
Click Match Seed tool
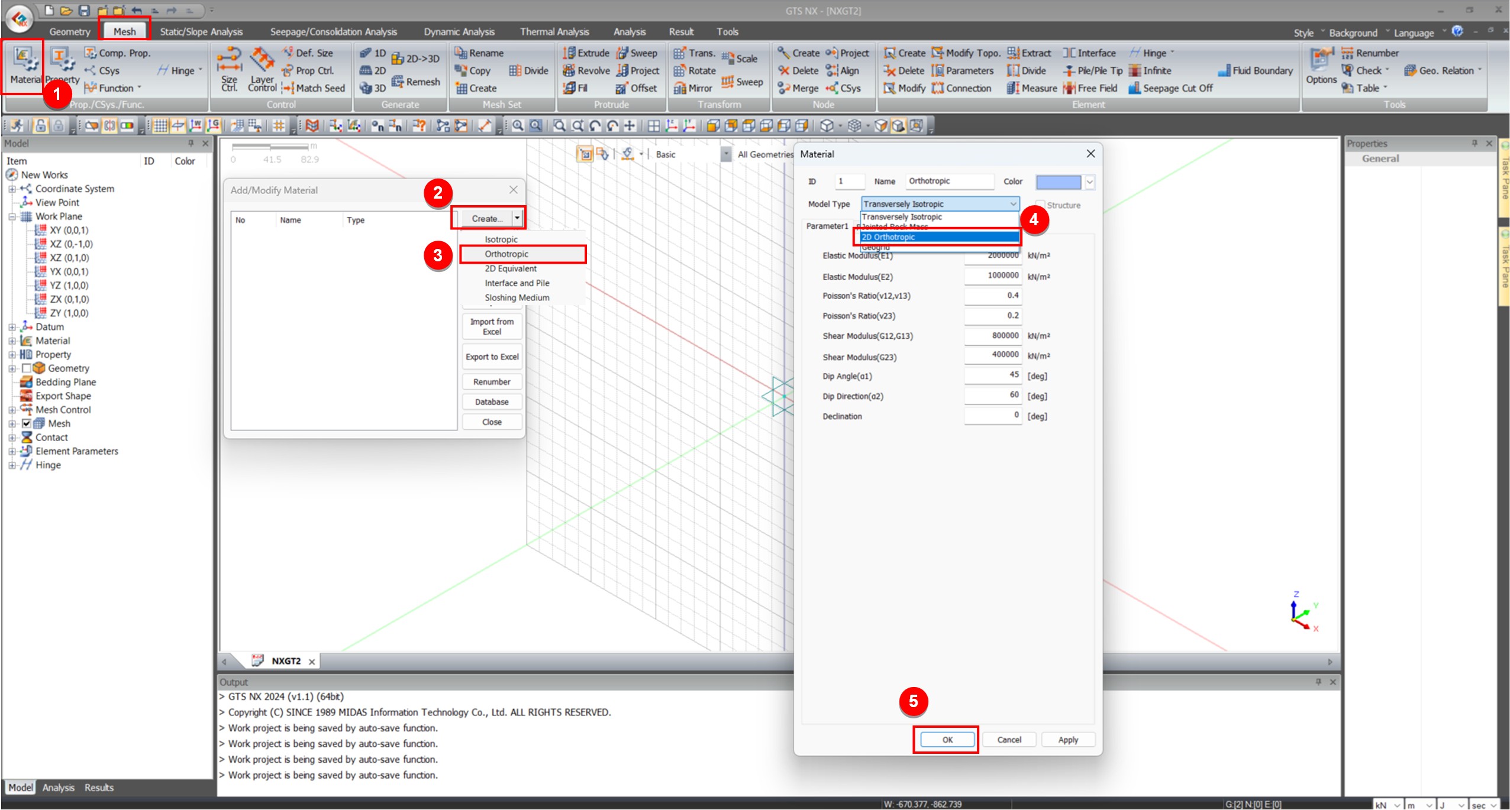(313, 88)
